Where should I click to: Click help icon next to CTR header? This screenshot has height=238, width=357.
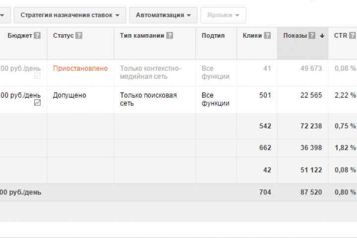(x=352, y=36)
